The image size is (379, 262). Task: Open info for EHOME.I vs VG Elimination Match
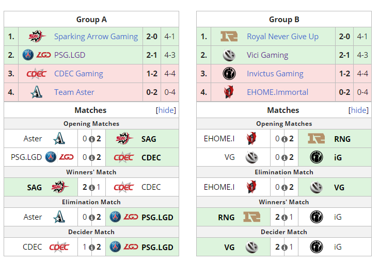pos(284,187)
